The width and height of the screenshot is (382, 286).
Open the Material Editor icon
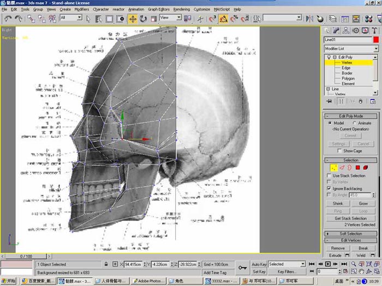[x=368, y=19]
